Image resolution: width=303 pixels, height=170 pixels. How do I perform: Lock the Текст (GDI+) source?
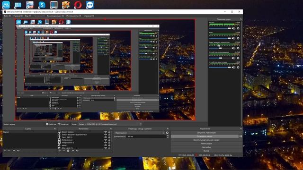tap(109, 137)
